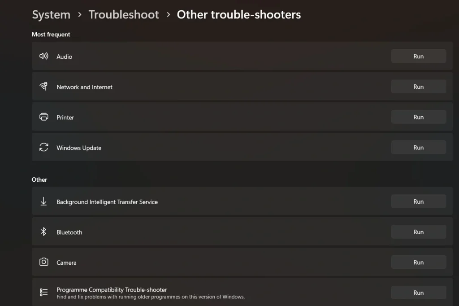Viewport: 459px width, 306px height.
Task: Run the Background Intelligent Transfer Service troubleshooter
Action: tap(418, 201)
